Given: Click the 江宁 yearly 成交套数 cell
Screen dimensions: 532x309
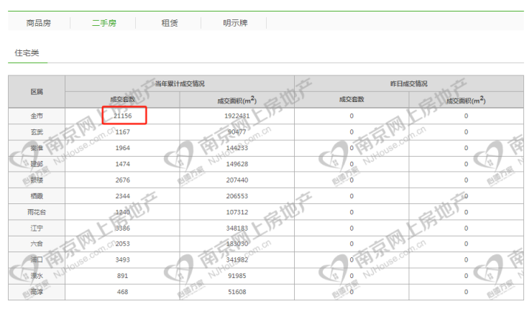Looking at the screenshot, I should point(122,229).
